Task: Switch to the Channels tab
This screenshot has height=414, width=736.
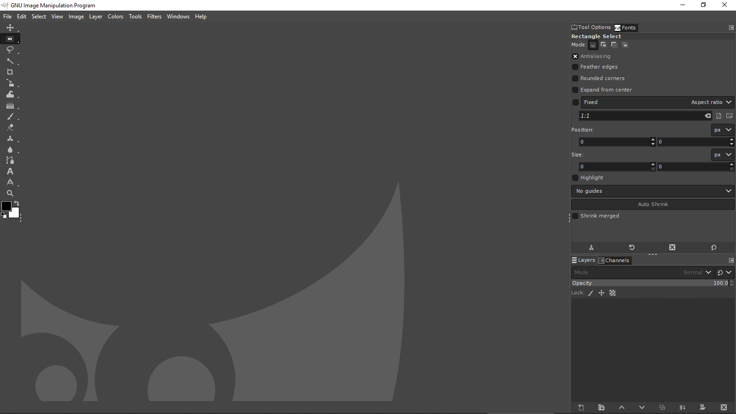Action: (614, 260)
